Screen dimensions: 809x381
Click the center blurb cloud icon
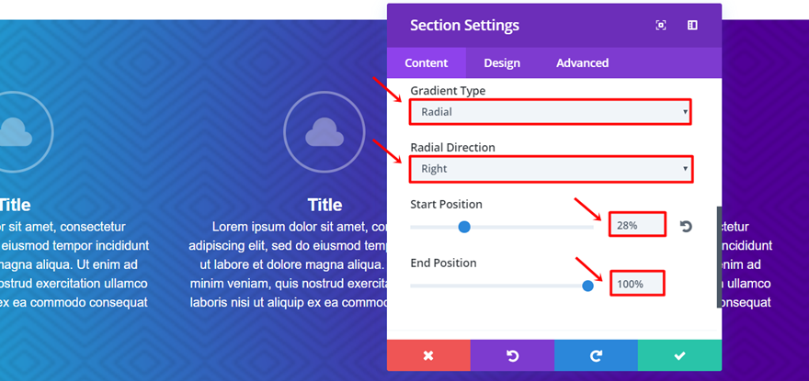coord(325,133)
